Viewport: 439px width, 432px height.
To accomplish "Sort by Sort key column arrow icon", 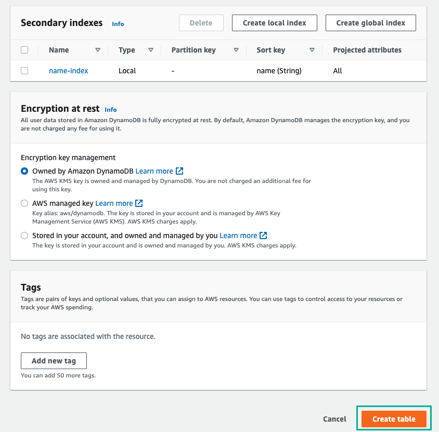I will point(312,50).
